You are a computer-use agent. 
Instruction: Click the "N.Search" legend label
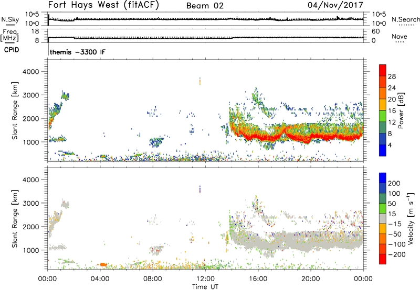406,19
